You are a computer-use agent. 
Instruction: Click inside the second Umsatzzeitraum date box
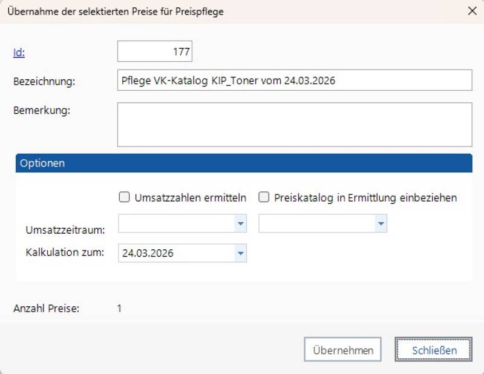click(316, 225)
